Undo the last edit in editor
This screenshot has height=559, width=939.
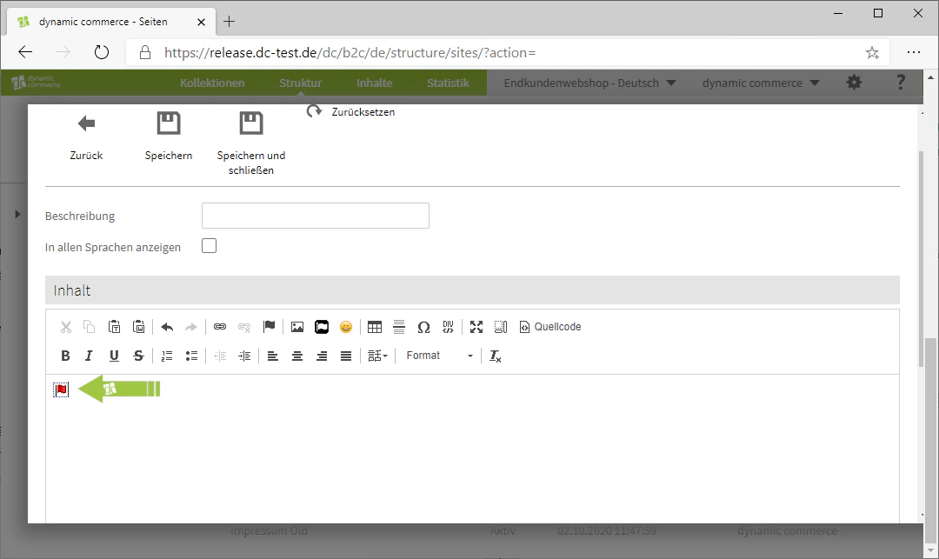pyautogui.click(x=167, y=327)
